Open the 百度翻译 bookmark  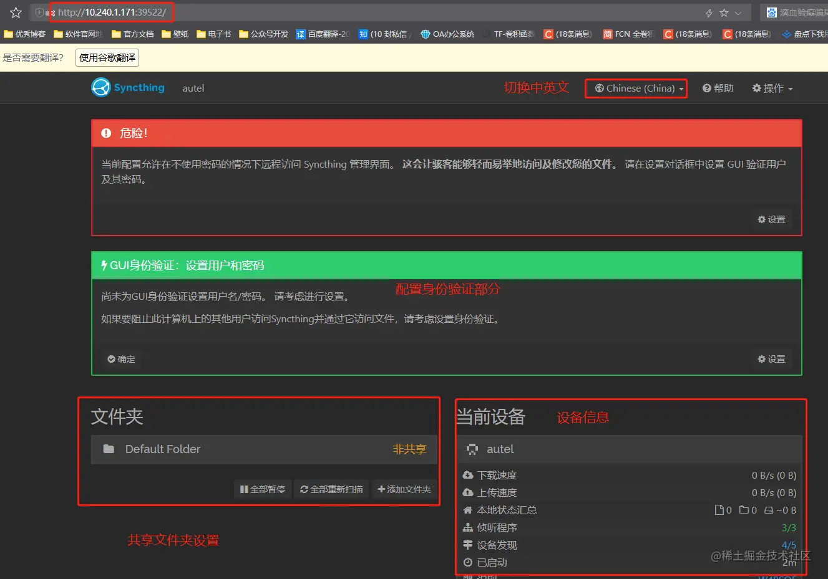(x=323, y=34)
